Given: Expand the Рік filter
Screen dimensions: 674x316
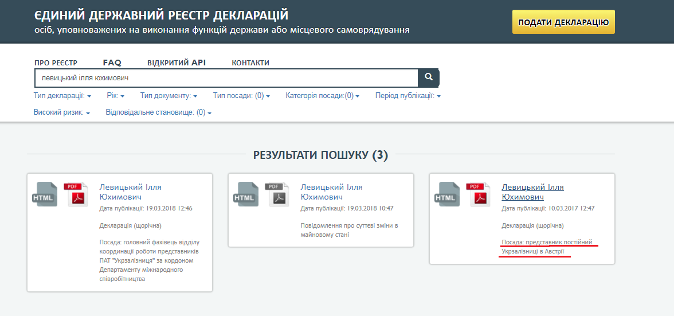Looking at the screenshot, I should (116, 96).
